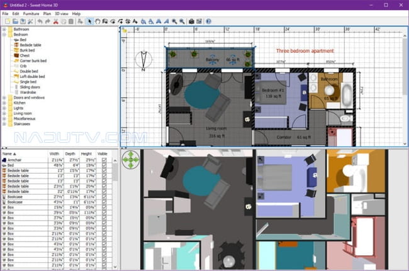Expand the Lights catalog folder

coord(4,108)
